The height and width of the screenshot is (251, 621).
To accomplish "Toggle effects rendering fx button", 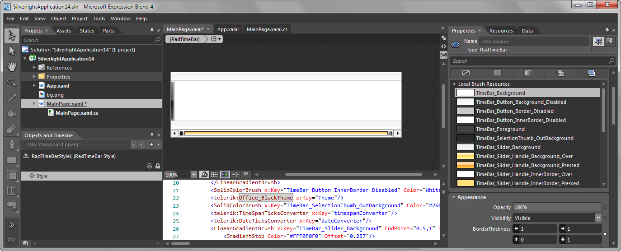I will (x=204, y=174).
